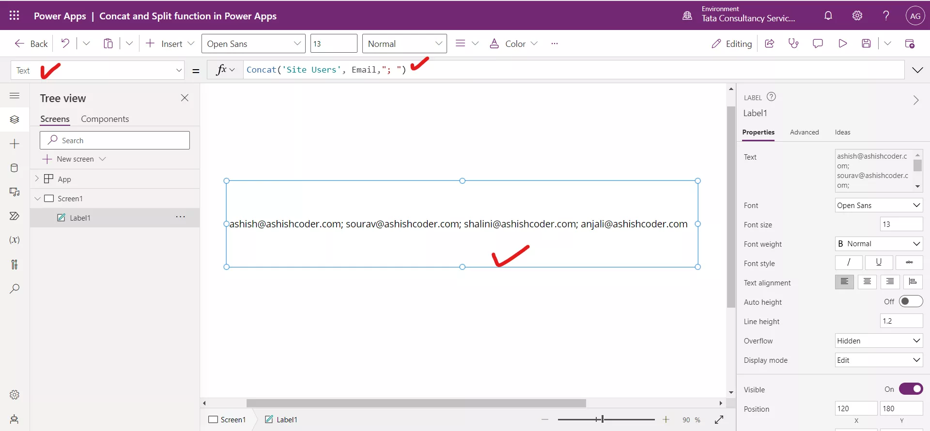Open the Power Automate sidebar icon
Image resolution: width=930 pixels, height=431 pixels.
point(15,216)
